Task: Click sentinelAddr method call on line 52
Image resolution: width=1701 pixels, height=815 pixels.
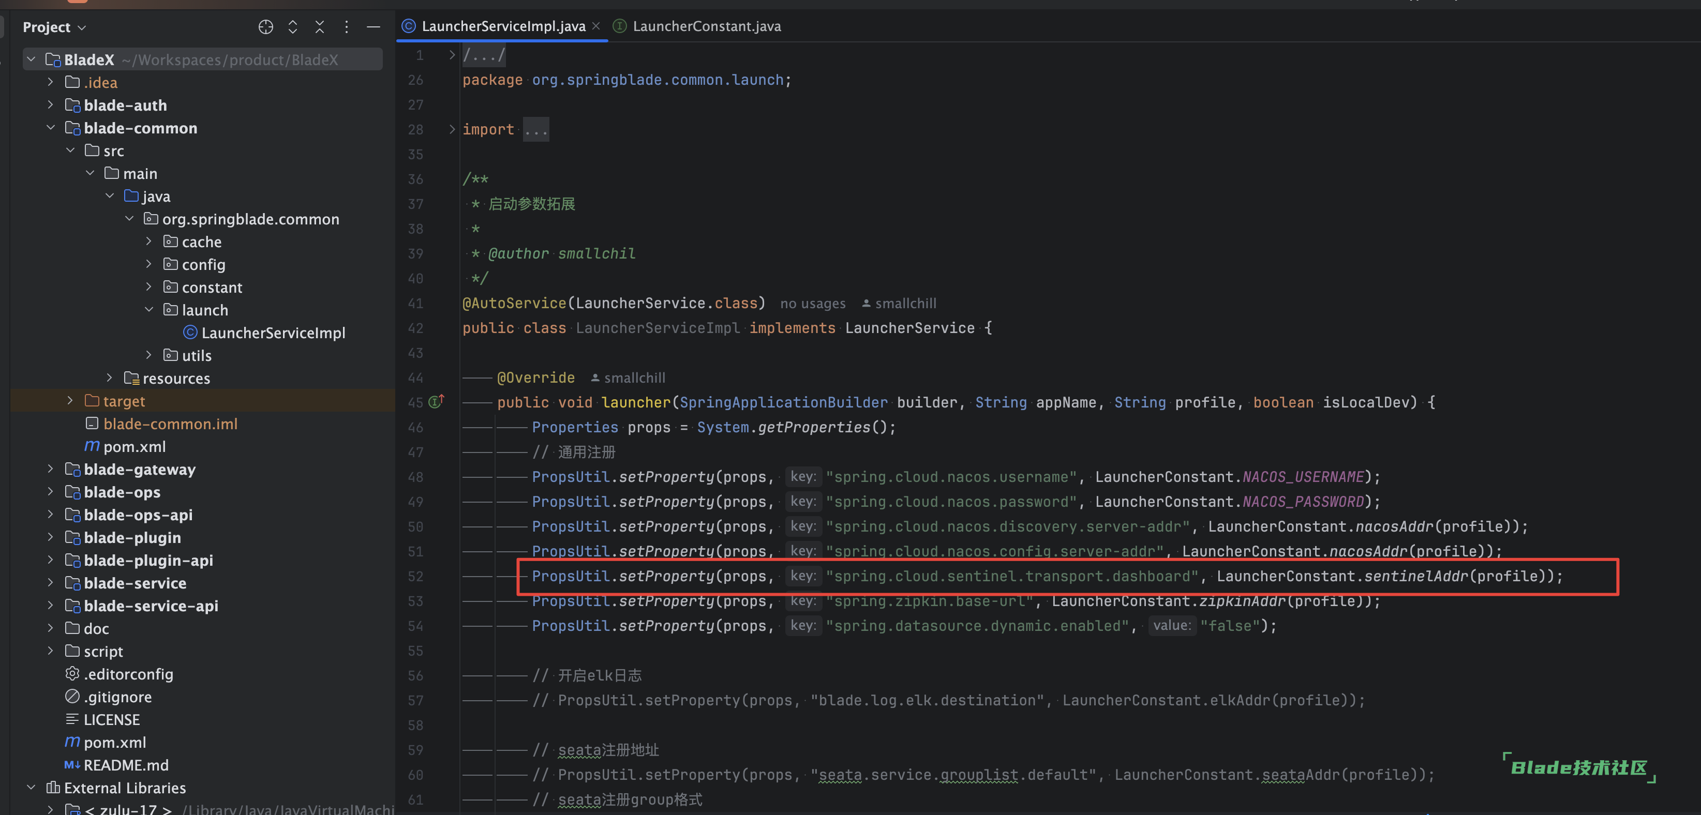Action: pos(1416,576)
